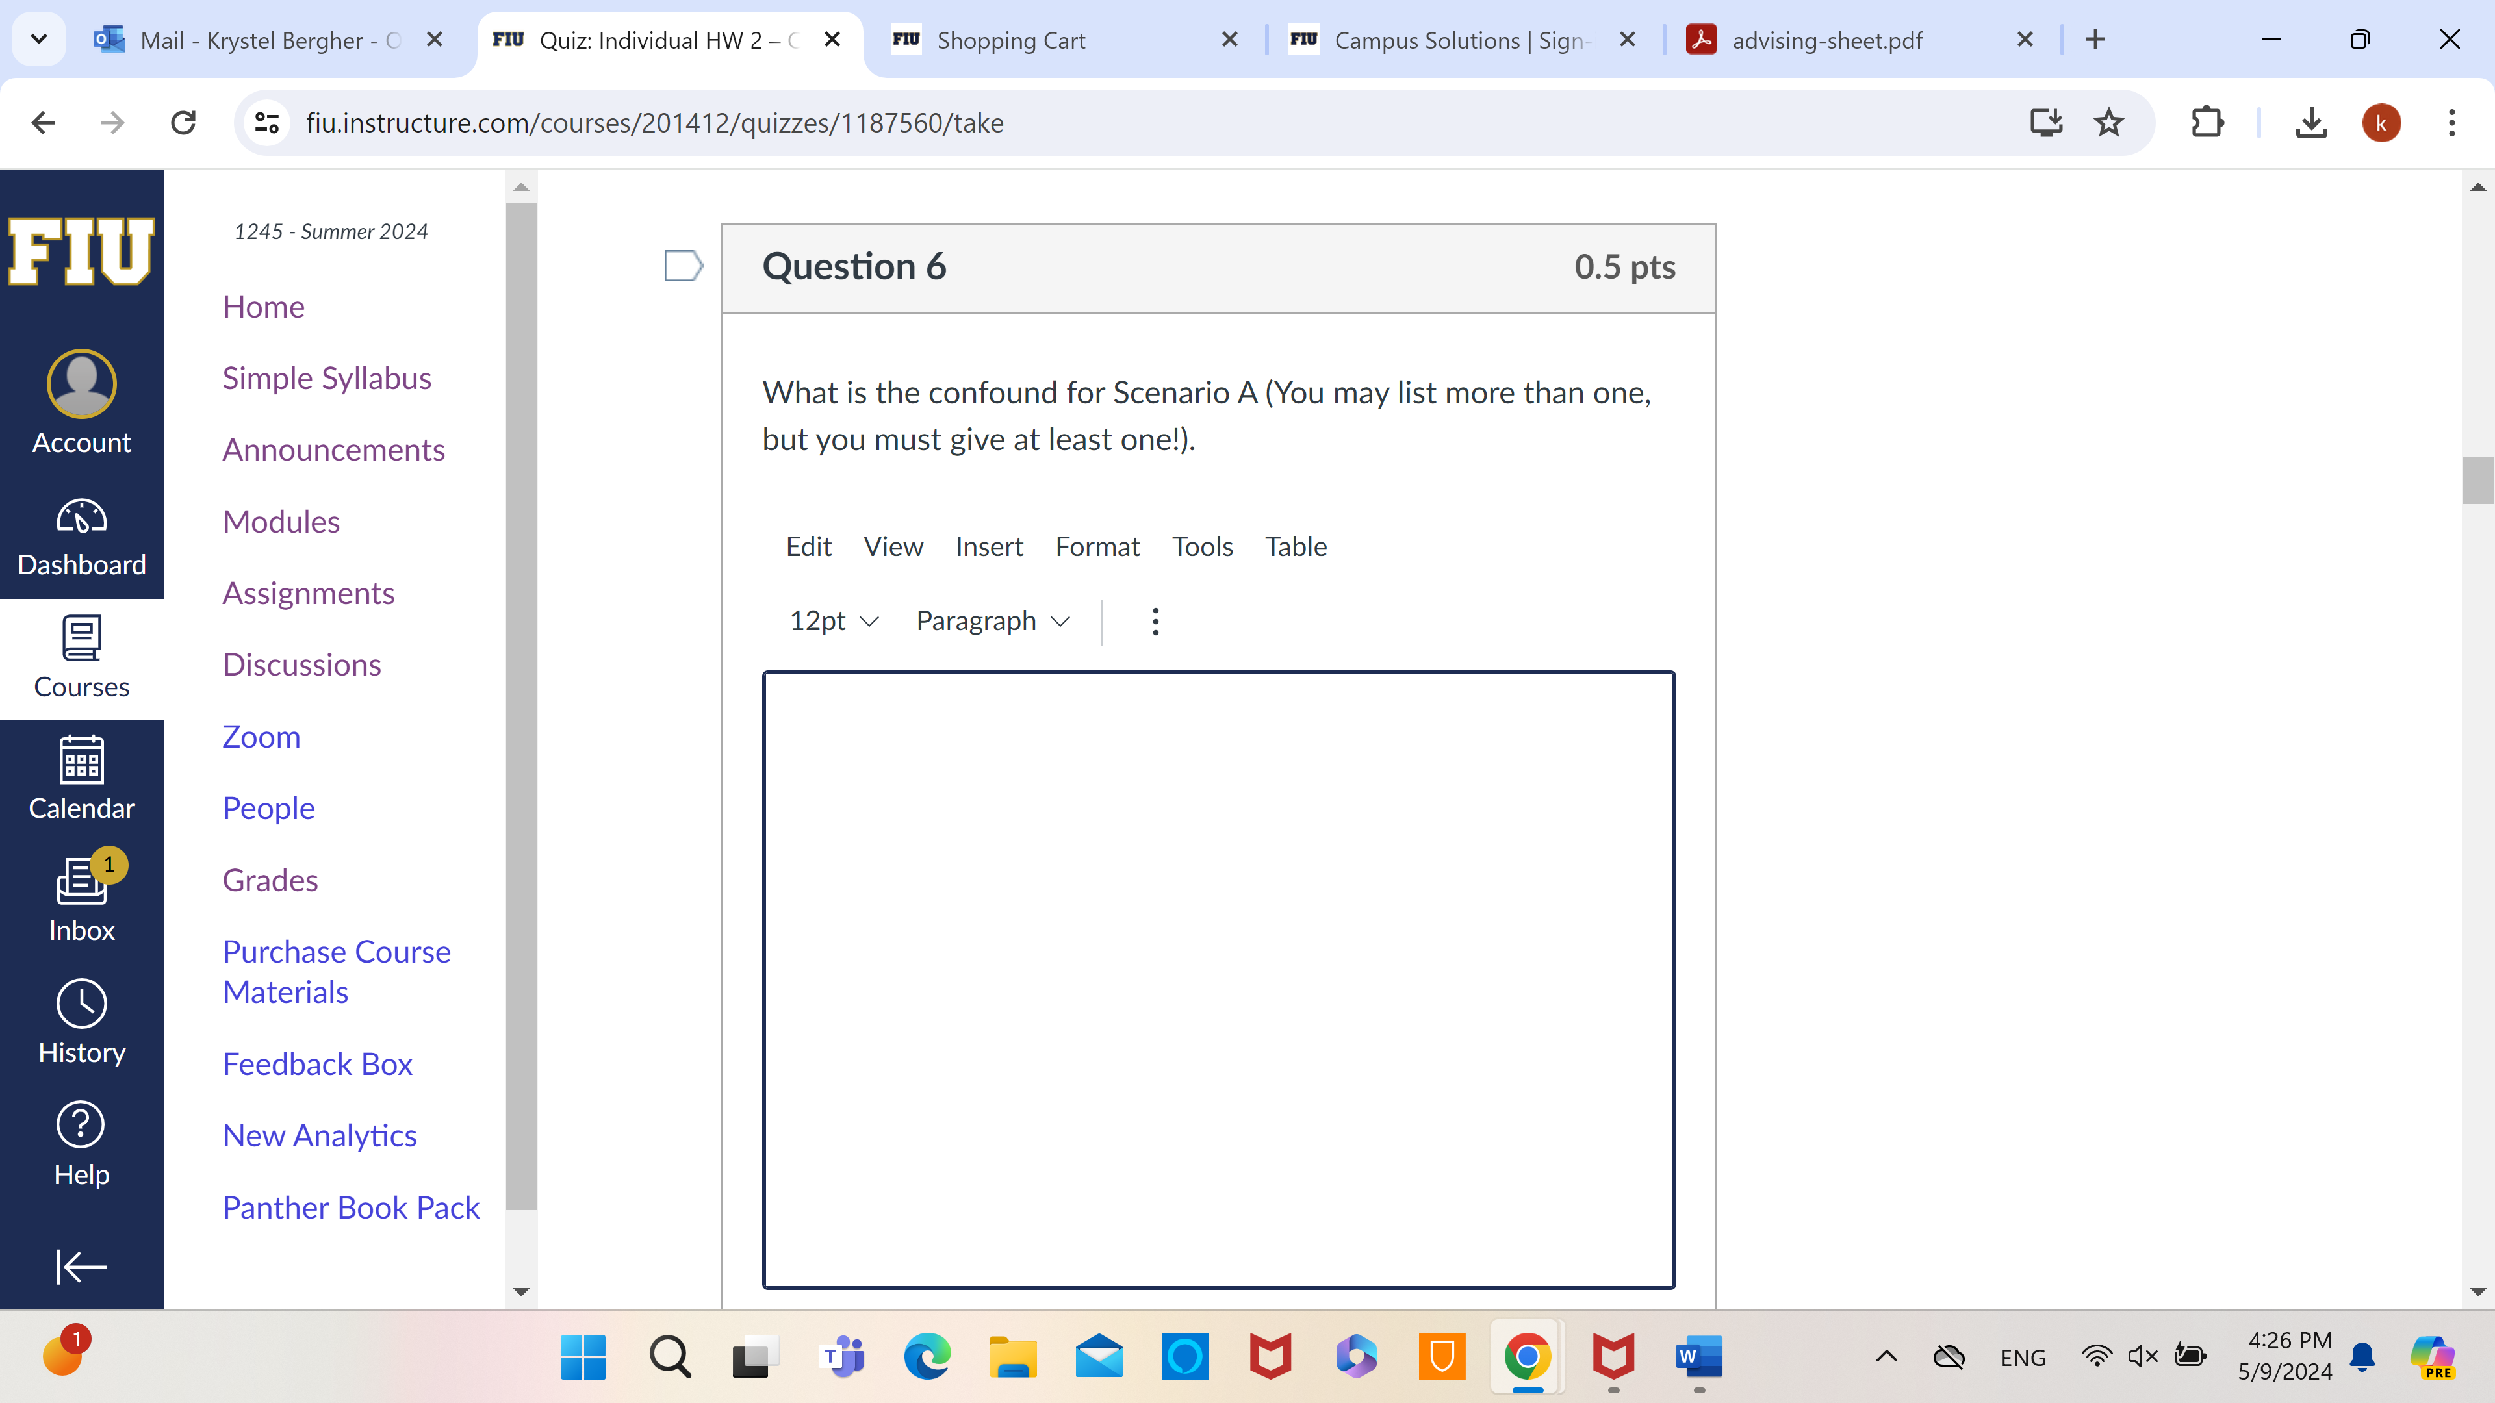The width and height of the screenshot is (2495, 1403).
Task: Reload the quiz page
Action: 183,123
